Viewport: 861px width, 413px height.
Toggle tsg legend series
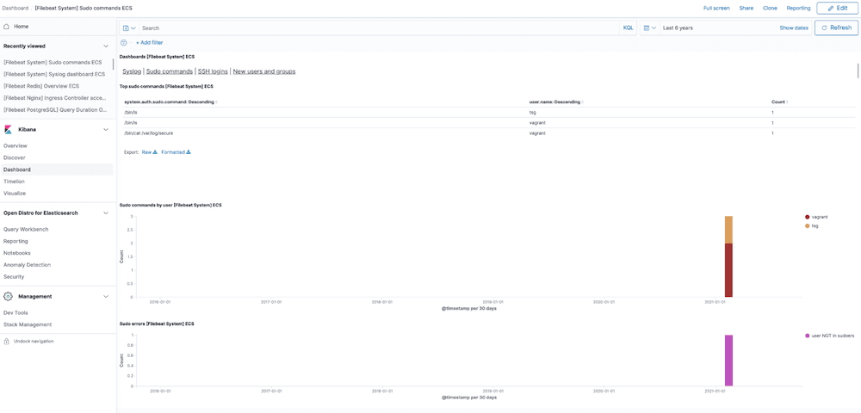click(x=810, y=225)
